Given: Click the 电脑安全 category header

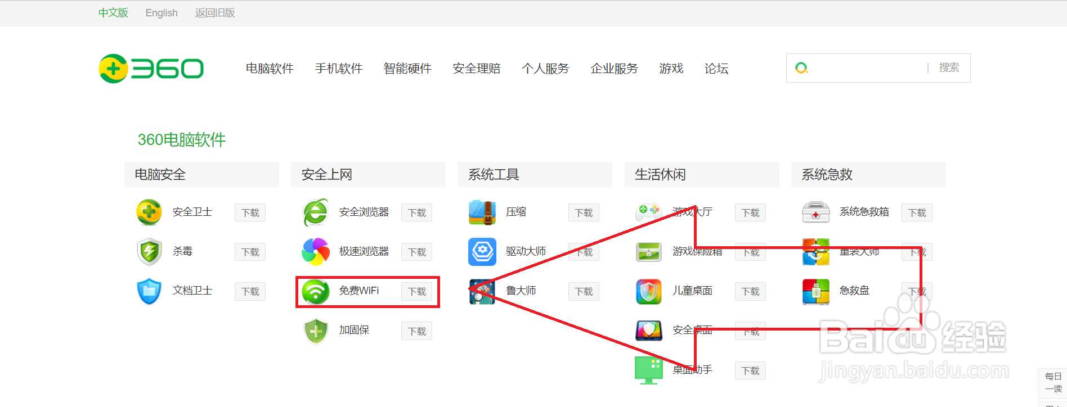Looking at the screenshot, I should pyautogui.click(x=201, y=174).
